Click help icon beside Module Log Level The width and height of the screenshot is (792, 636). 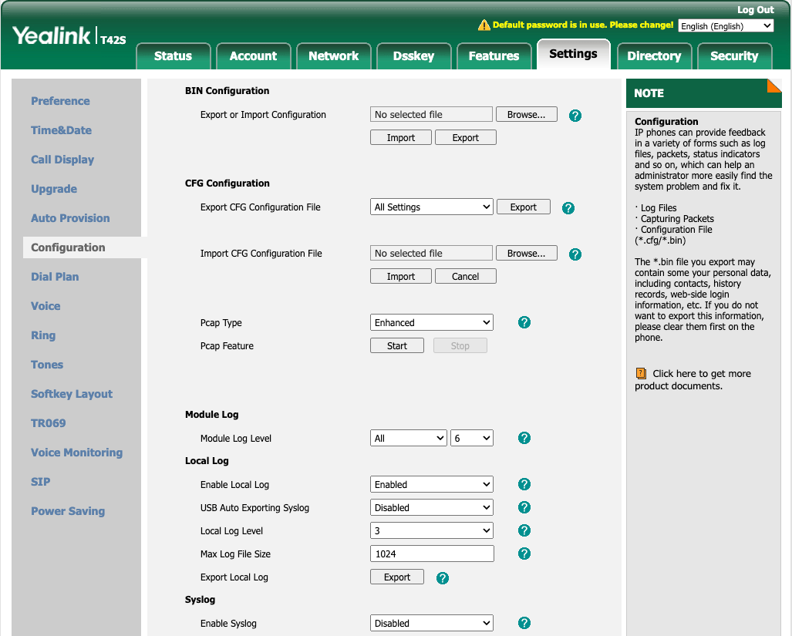[524, 438]
